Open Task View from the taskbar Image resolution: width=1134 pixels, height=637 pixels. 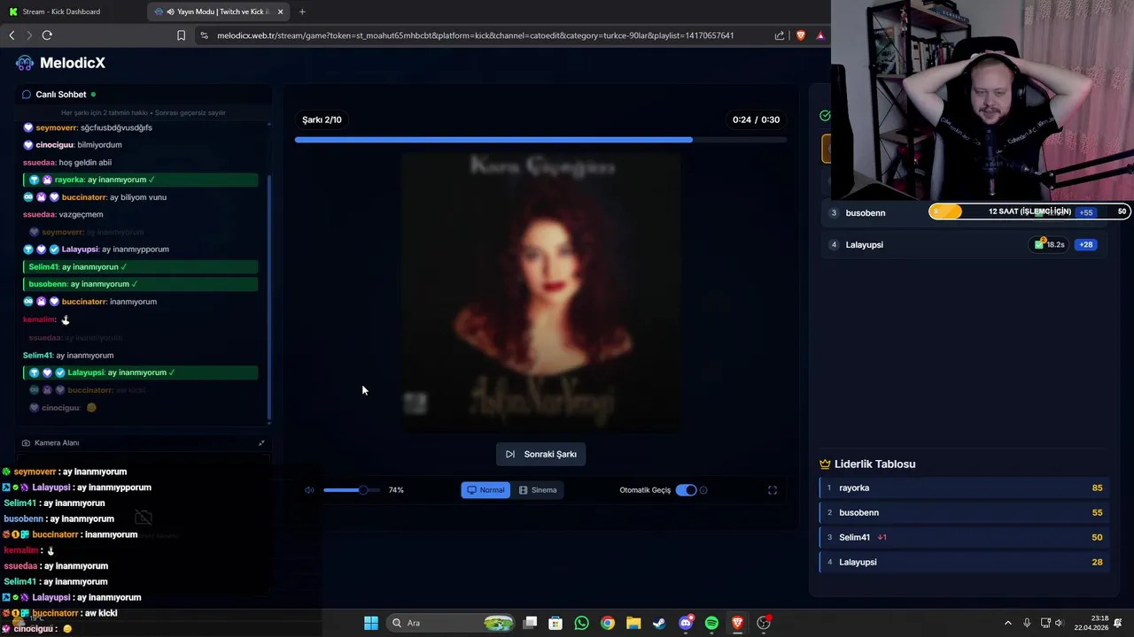530,623
